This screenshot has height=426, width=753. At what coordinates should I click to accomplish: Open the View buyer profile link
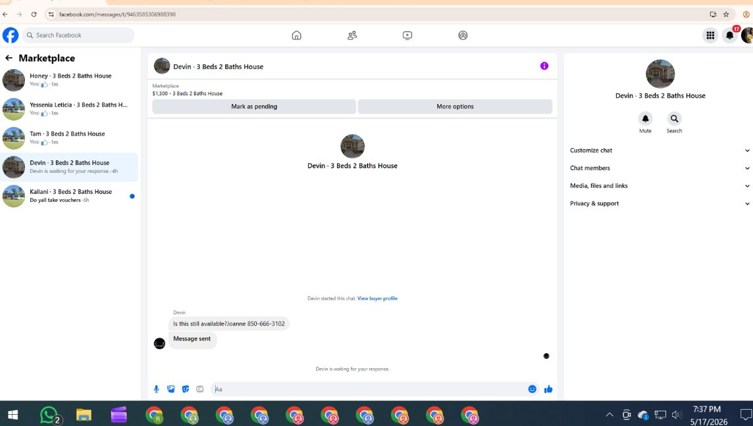tap(377, 298)
